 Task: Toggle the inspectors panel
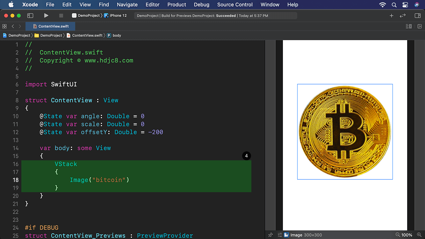coord(418,16)
